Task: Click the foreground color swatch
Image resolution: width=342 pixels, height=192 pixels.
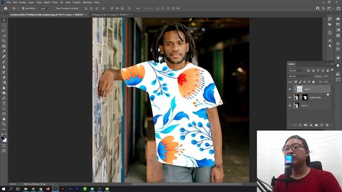Action: coord(3,138)
